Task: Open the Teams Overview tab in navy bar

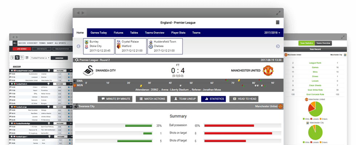Action: (155, 33)
